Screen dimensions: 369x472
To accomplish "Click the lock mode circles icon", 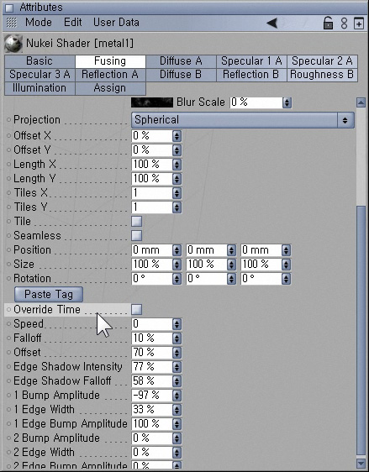I will click(x=344, y=24).
